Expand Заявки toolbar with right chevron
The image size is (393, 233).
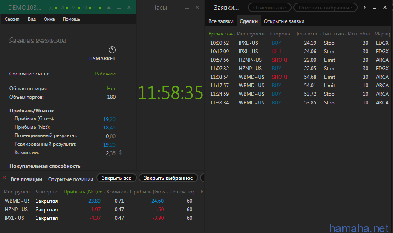tap(364, 8)
